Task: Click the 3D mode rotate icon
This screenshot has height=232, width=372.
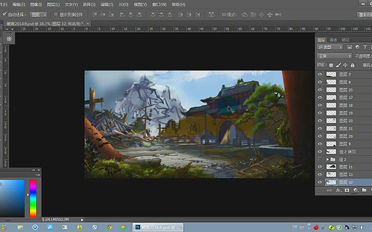Action: (x=244, y=14)
